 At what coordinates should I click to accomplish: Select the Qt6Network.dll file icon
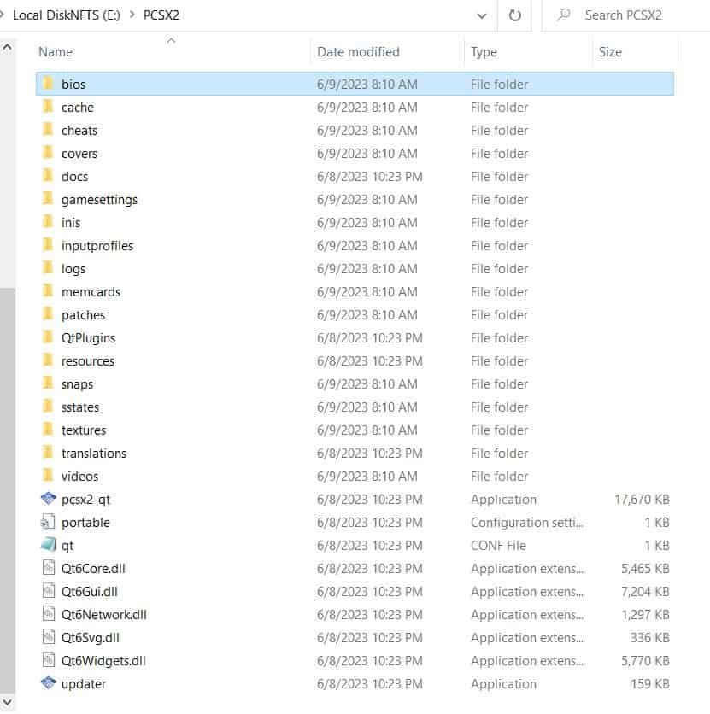49,614
